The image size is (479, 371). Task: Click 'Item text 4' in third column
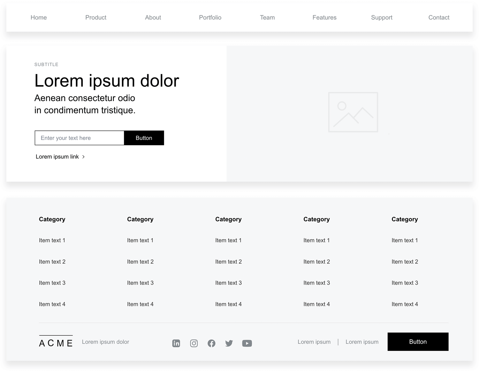click(x=228, y=304)
